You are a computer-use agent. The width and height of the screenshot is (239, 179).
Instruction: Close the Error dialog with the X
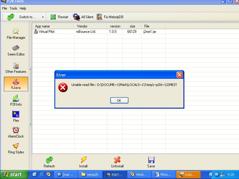[x=180, y=75]
